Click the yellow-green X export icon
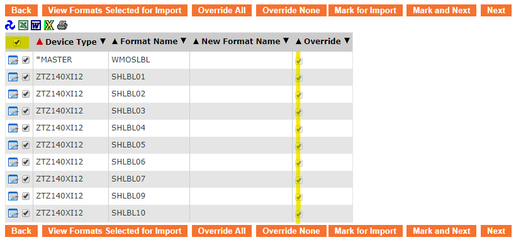The image size is (516, 242). [x=48, y=25]
